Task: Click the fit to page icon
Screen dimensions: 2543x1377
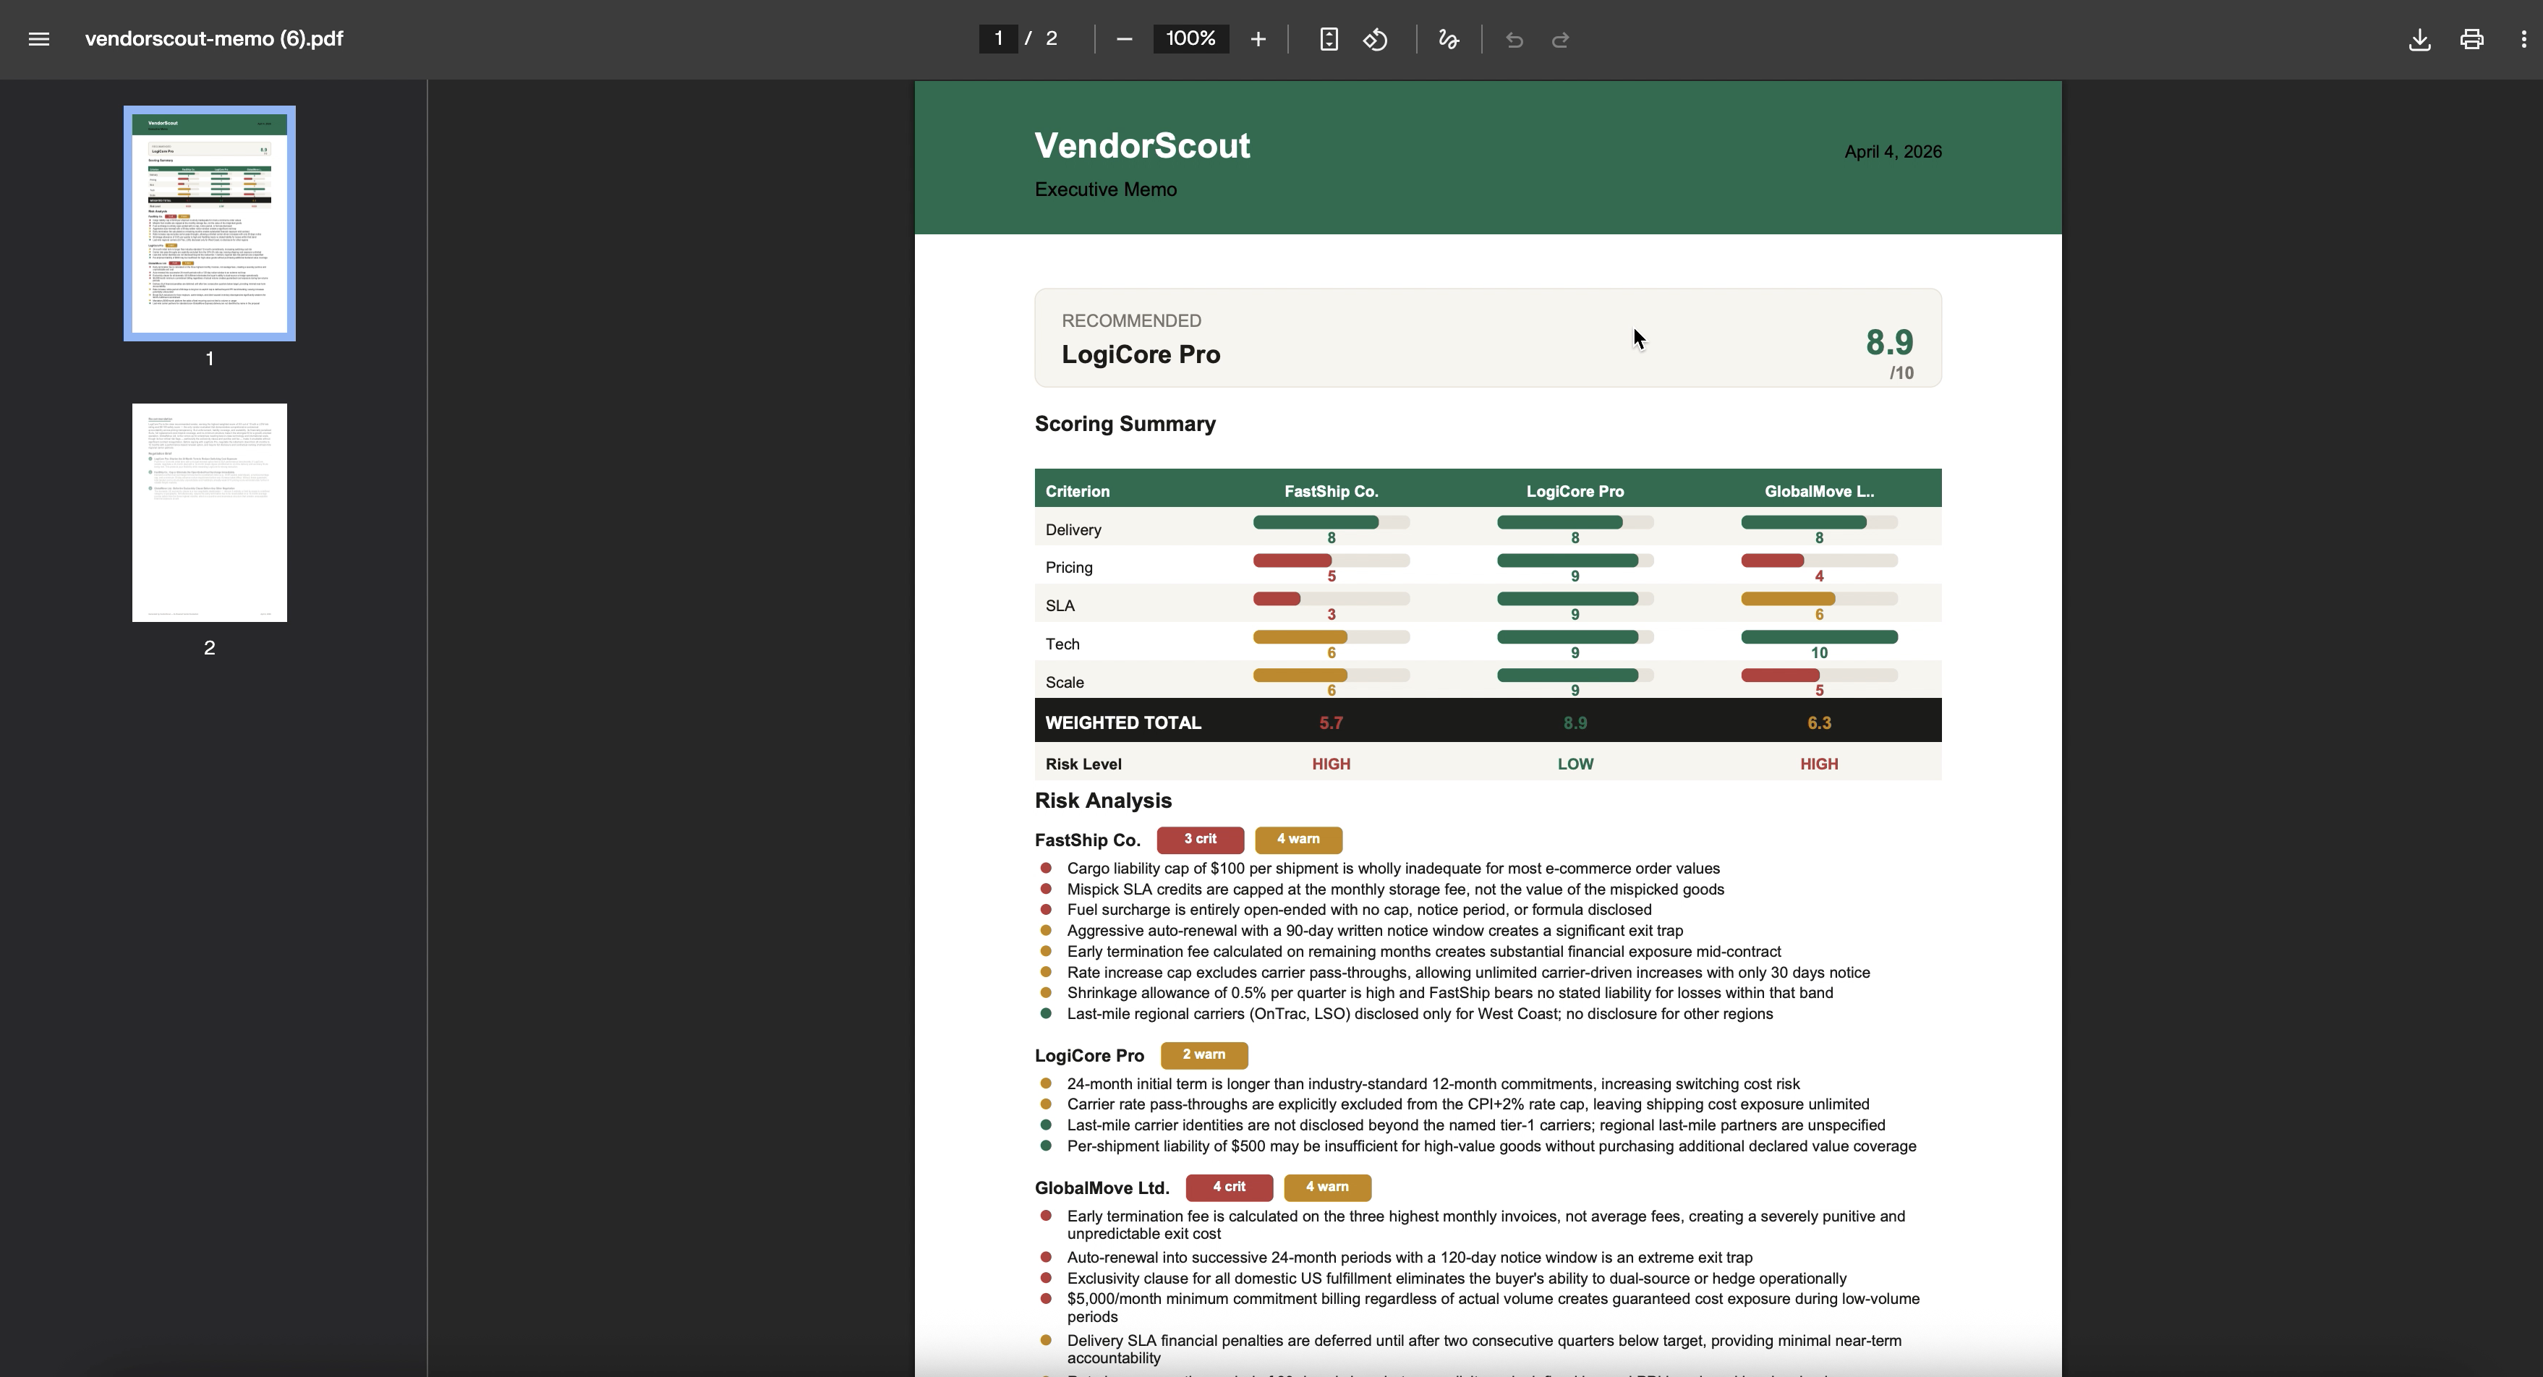Action: point(1329,40)
